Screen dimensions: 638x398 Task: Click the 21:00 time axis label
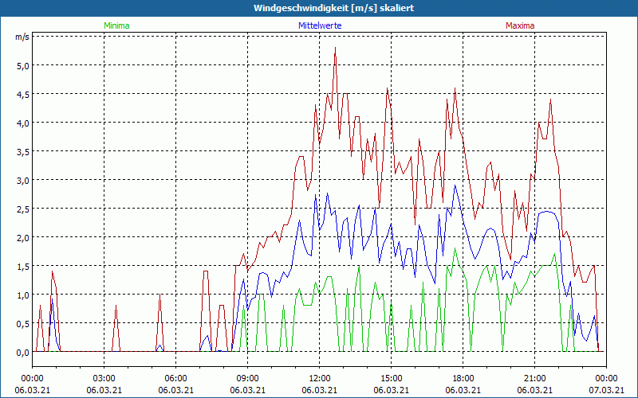tap(534, 379)
